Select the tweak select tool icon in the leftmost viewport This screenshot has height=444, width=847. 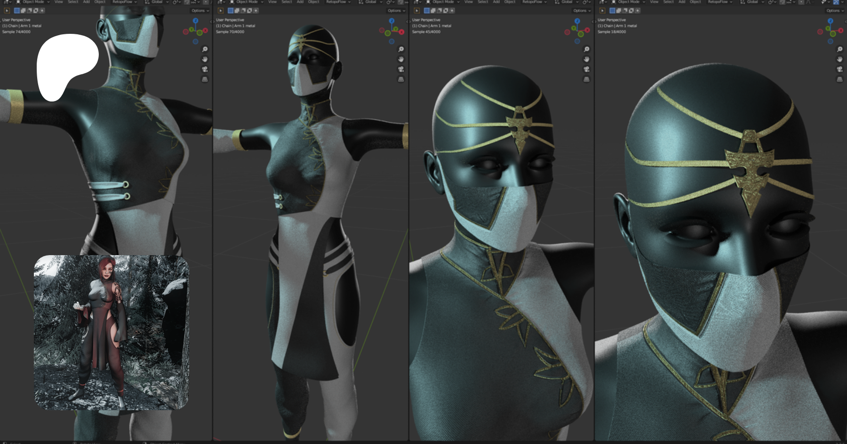pyautogui.click(x=7, y=10)
